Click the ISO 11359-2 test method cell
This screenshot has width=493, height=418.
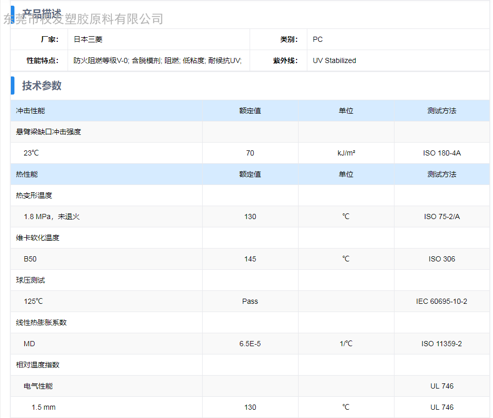tap(441, 344)
